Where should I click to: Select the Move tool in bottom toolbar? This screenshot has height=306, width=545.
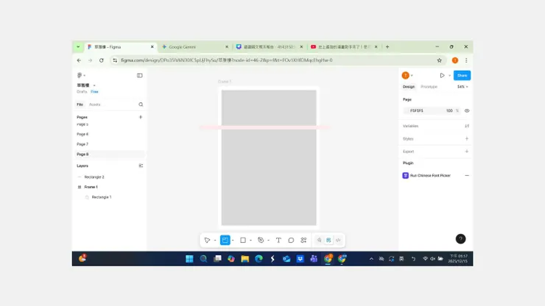(207, 240)
